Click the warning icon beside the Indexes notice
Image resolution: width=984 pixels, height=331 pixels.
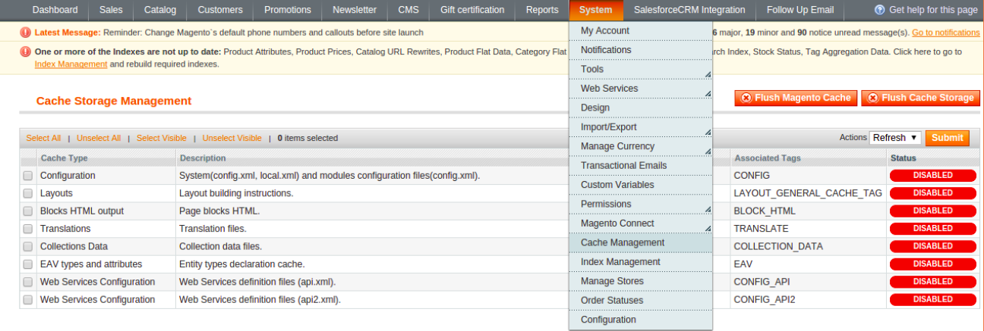click(x=26, y=52)
